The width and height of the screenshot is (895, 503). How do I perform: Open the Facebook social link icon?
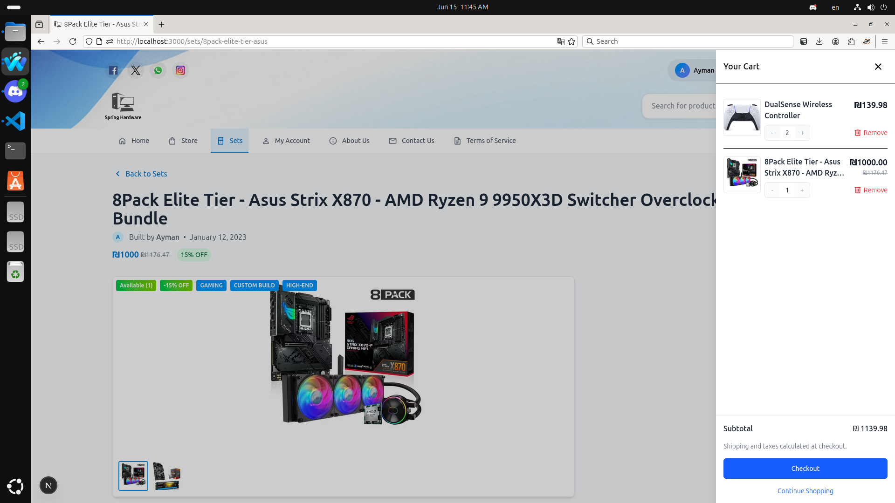(x=113, y=70)
